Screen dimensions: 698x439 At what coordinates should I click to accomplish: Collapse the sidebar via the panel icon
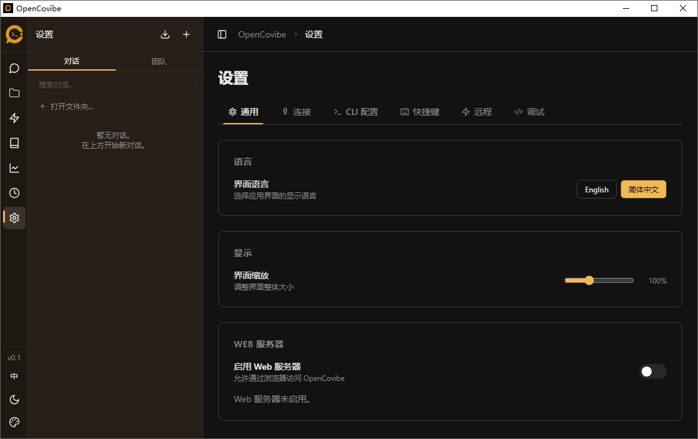coord(222,34)
